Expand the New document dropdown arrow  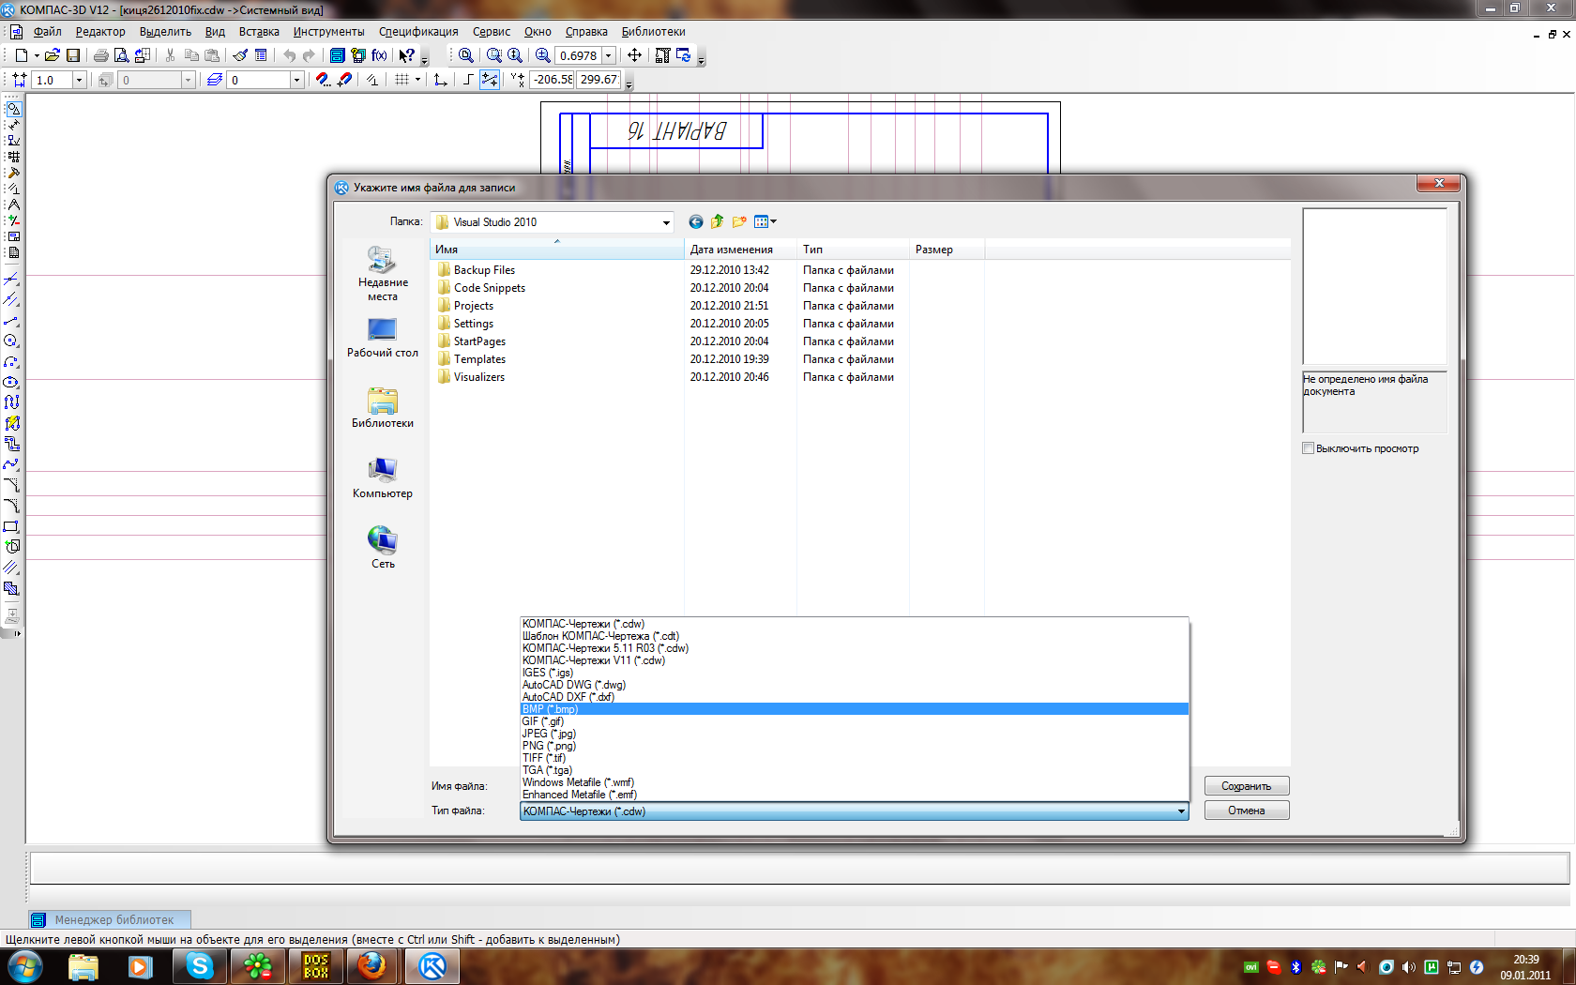[37, 55]
